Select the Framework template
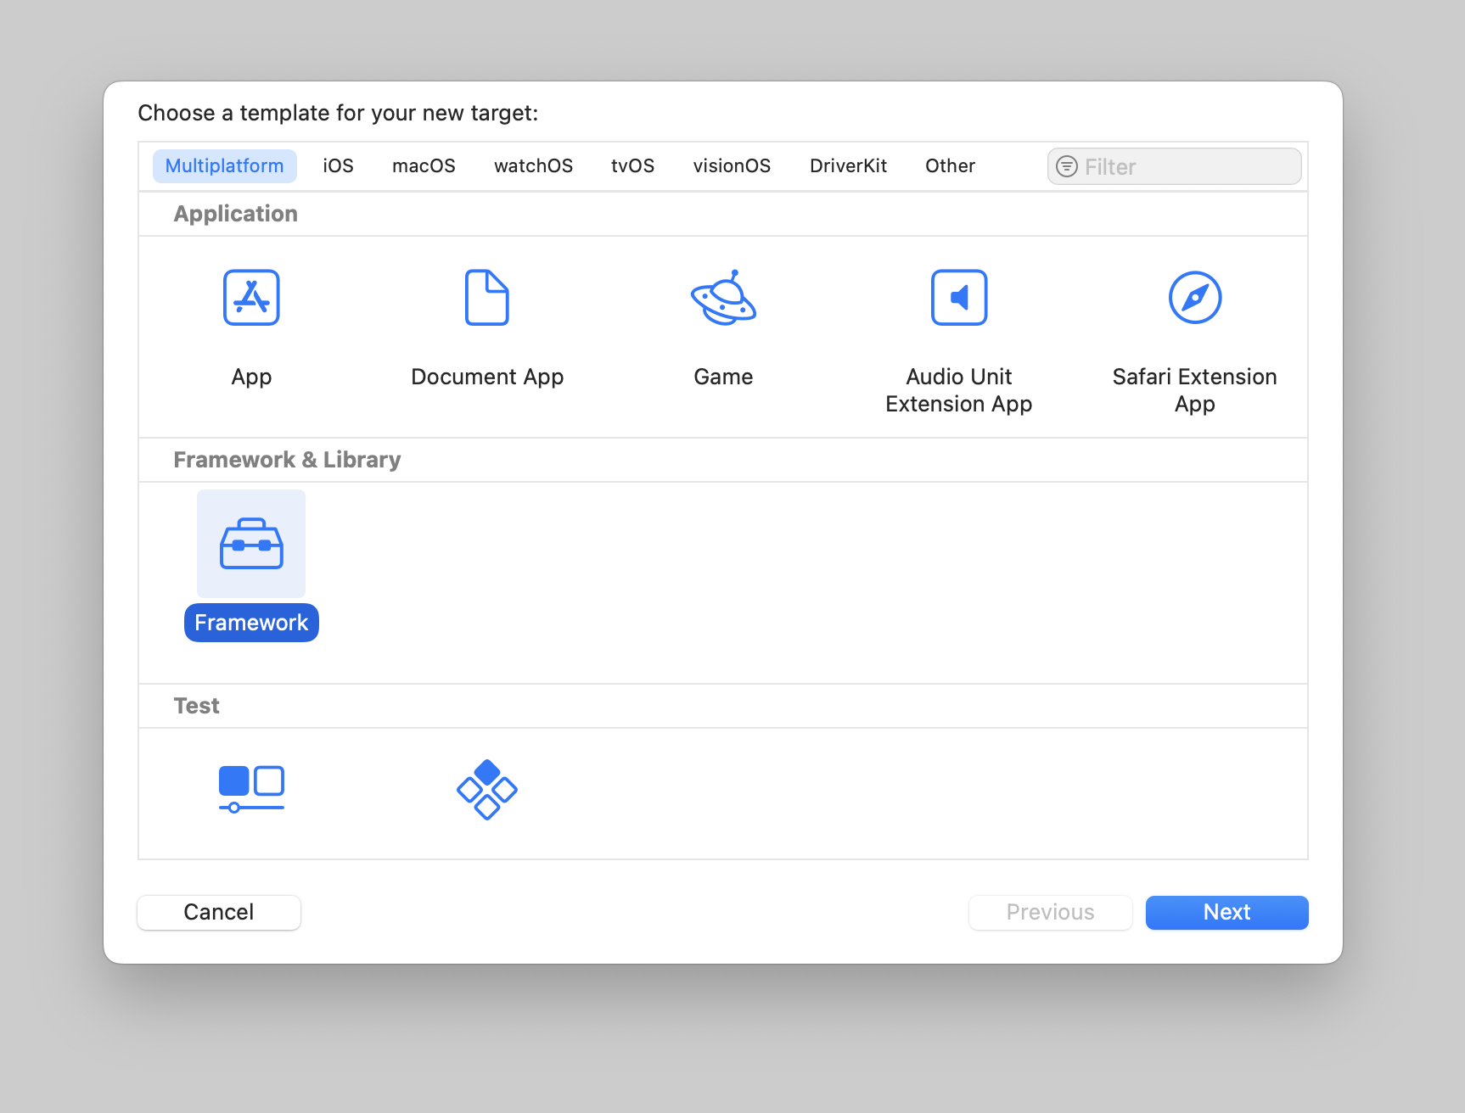 point(251,544)
